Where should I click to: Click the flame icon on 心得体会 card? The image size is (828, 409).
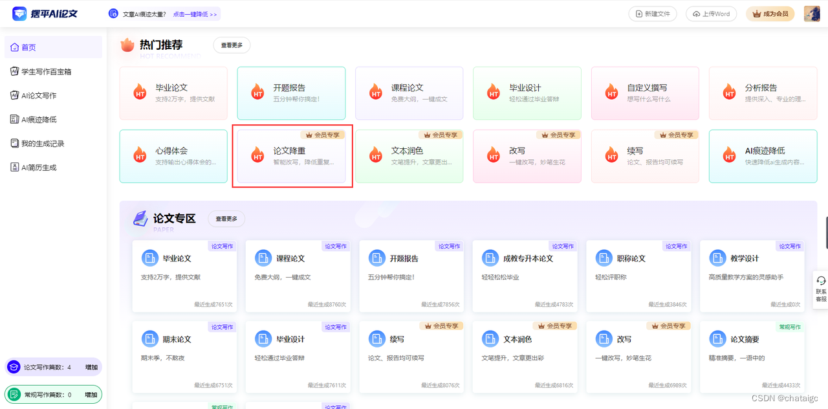click(x=140, y=155)
